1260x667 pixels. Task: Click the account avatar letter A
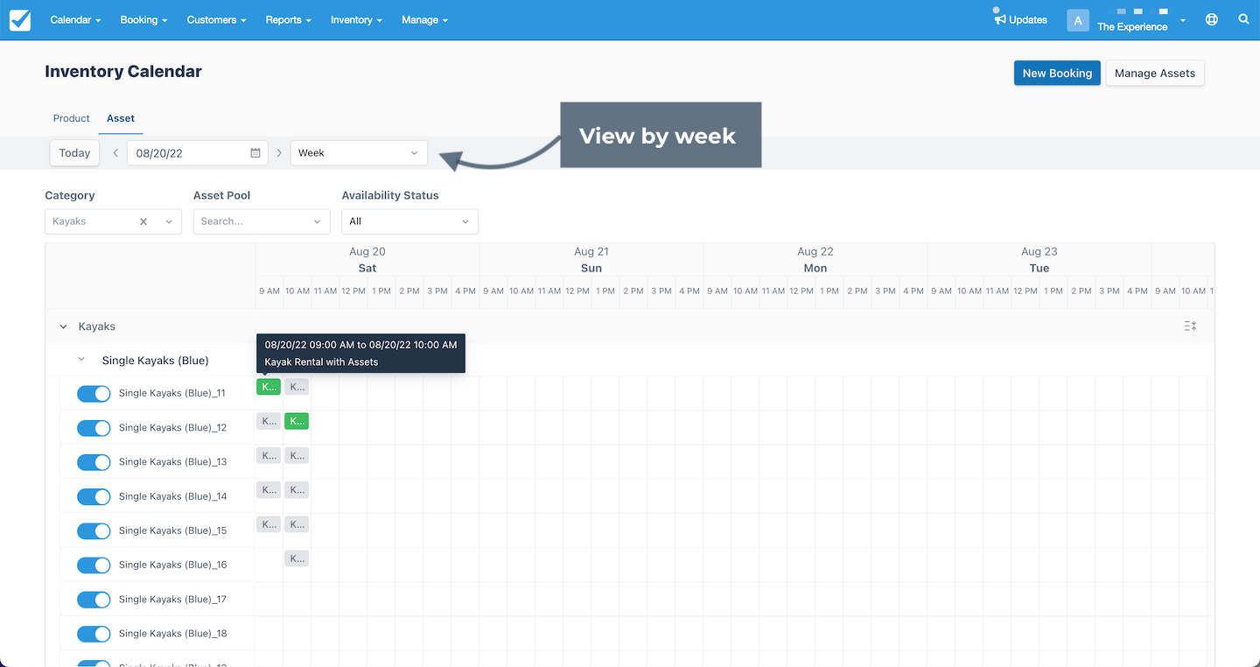(x=1078, y=20)
